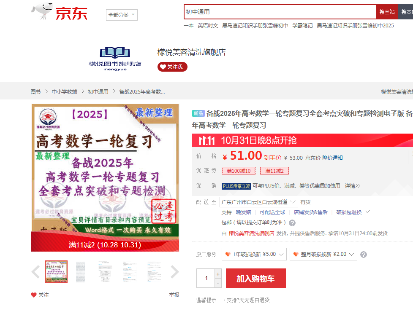Image resolution: width=413 pixels, height=311 pixels.
Task: Click the heart 关注我 follow-store button
Action: tap(172, 67)
